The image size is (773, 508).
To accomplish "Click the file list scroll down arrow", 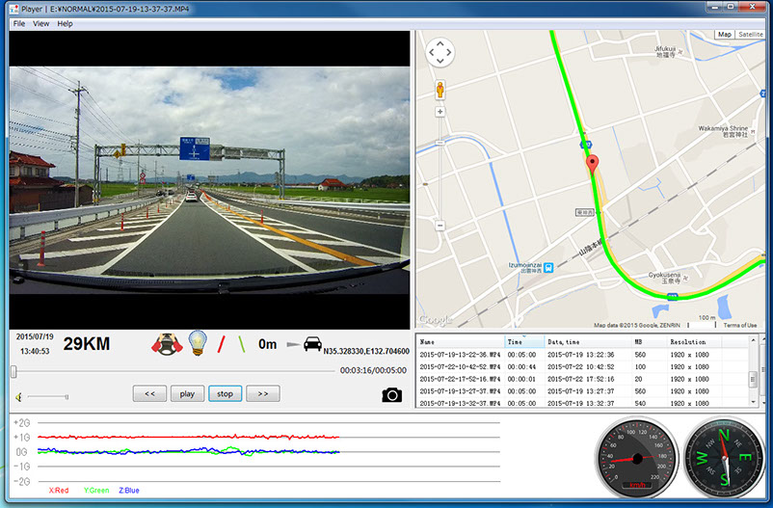I will pos(753,403).
